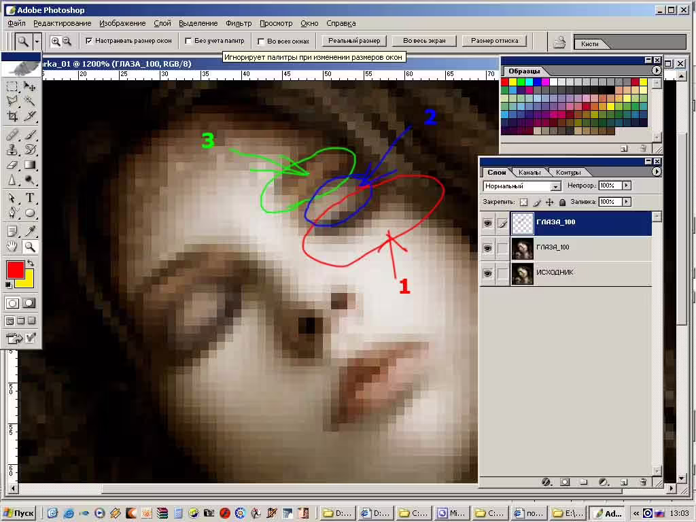Pick the Polygonal Lasso tool

pyautogui.click(x=12, y=101)
